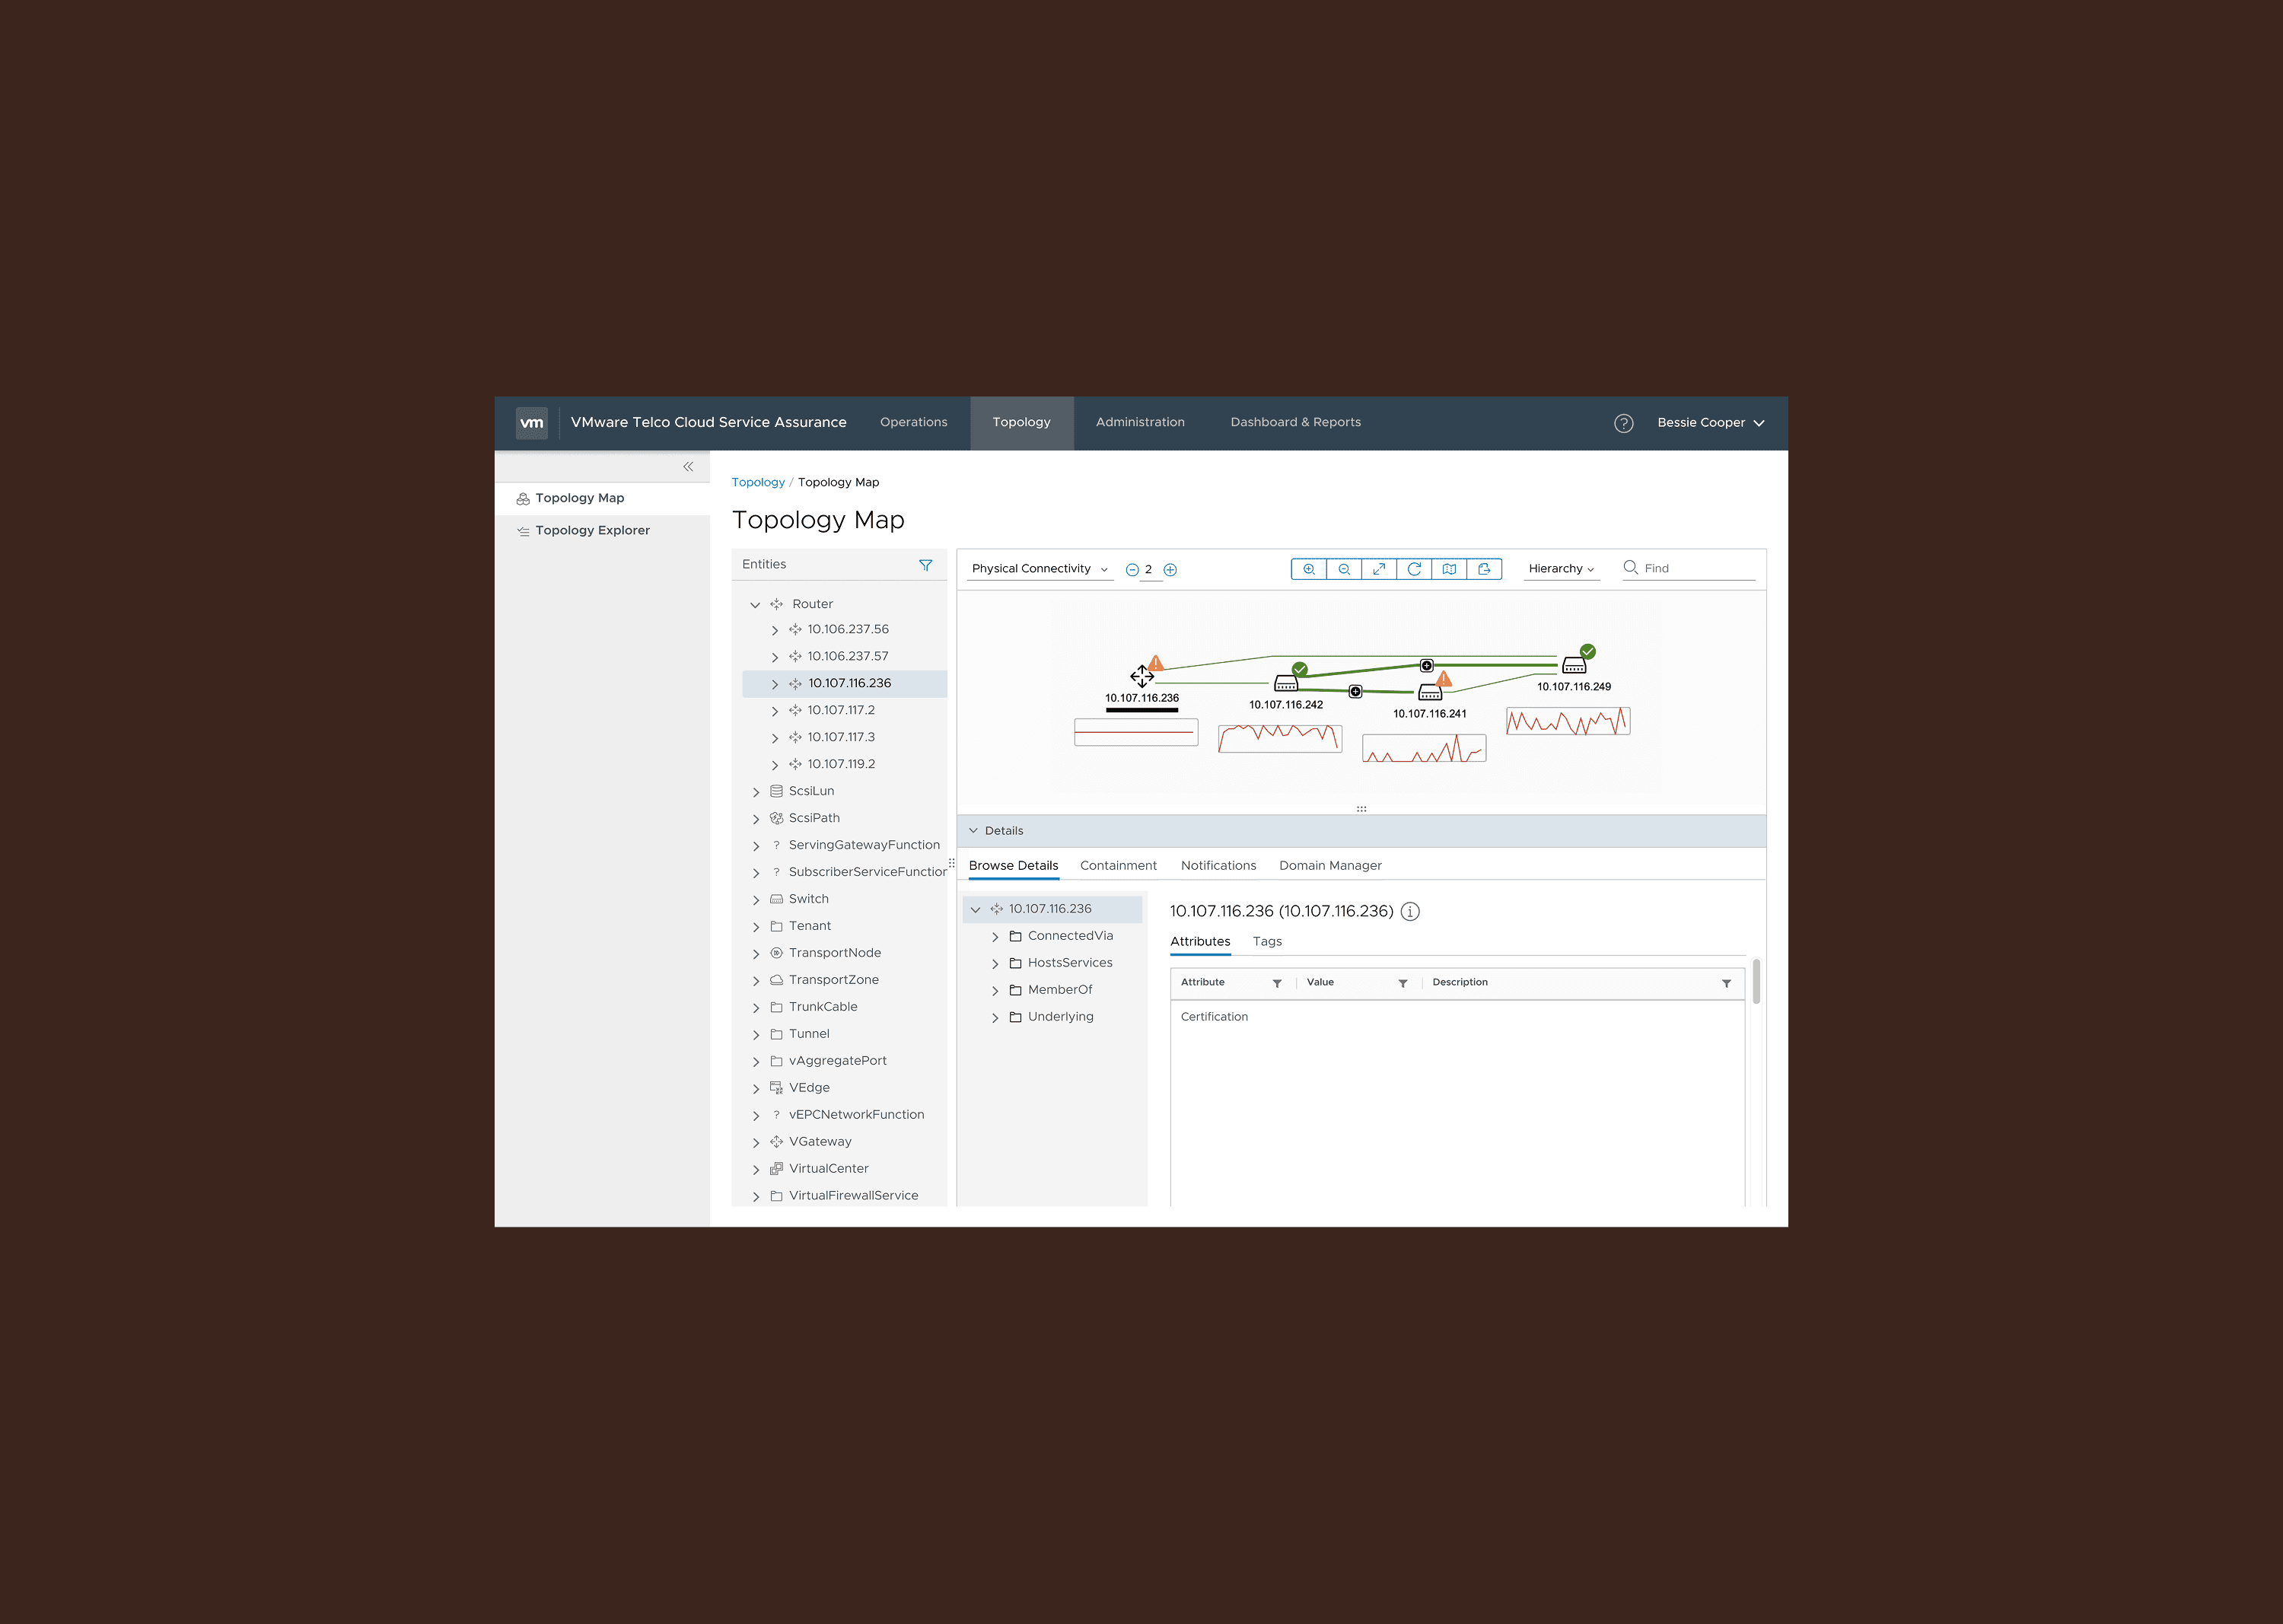Click the zoom out map icon

(x=1343, y=569)
